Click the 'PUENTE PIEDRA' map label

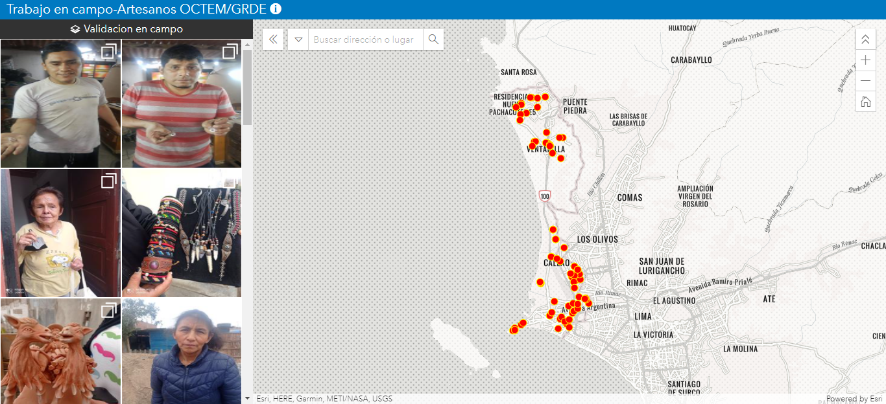tap(575, 106)
